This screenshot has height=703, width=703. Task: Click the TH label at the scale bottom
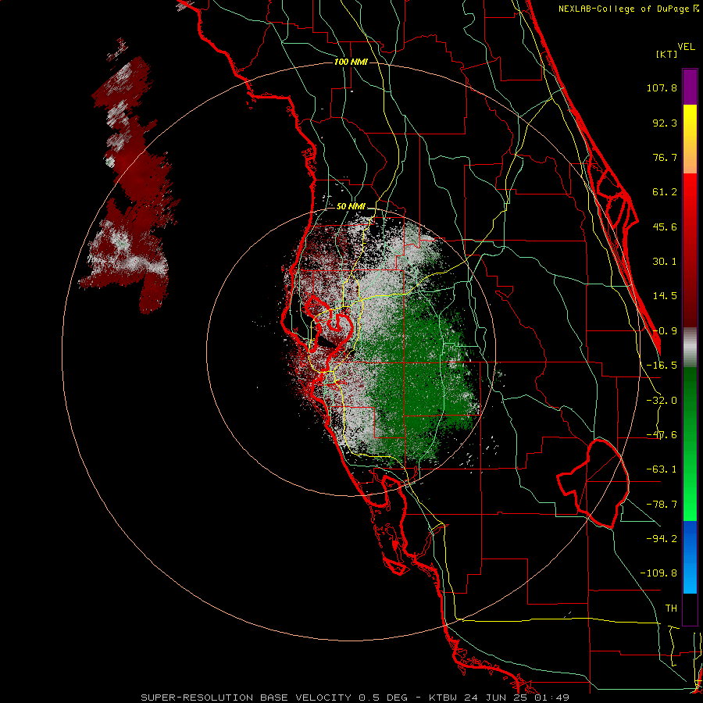pyautogui.click(x=671, y=608)
